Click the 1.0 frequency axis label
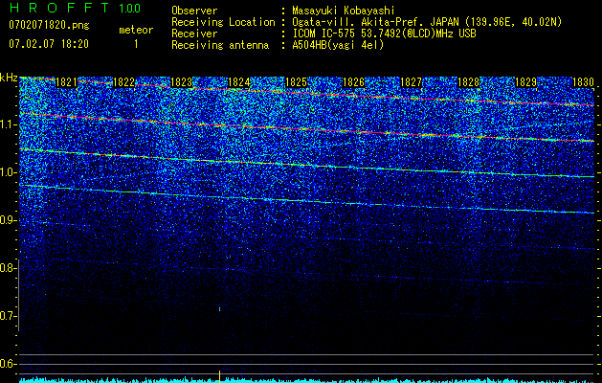 8,172
